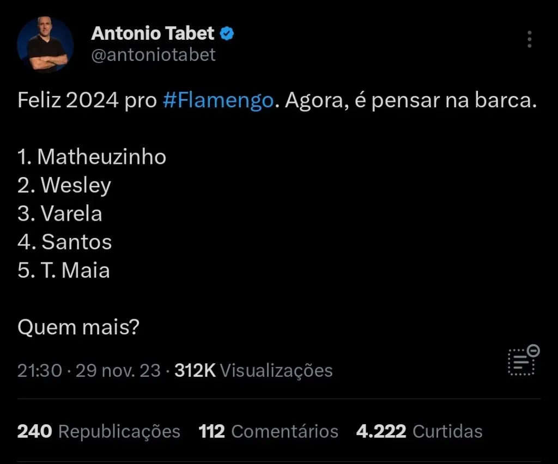This screenshot has height=464, width=558.
Task: Open the @antoniotabet handle link
Action: coord(153,55)
